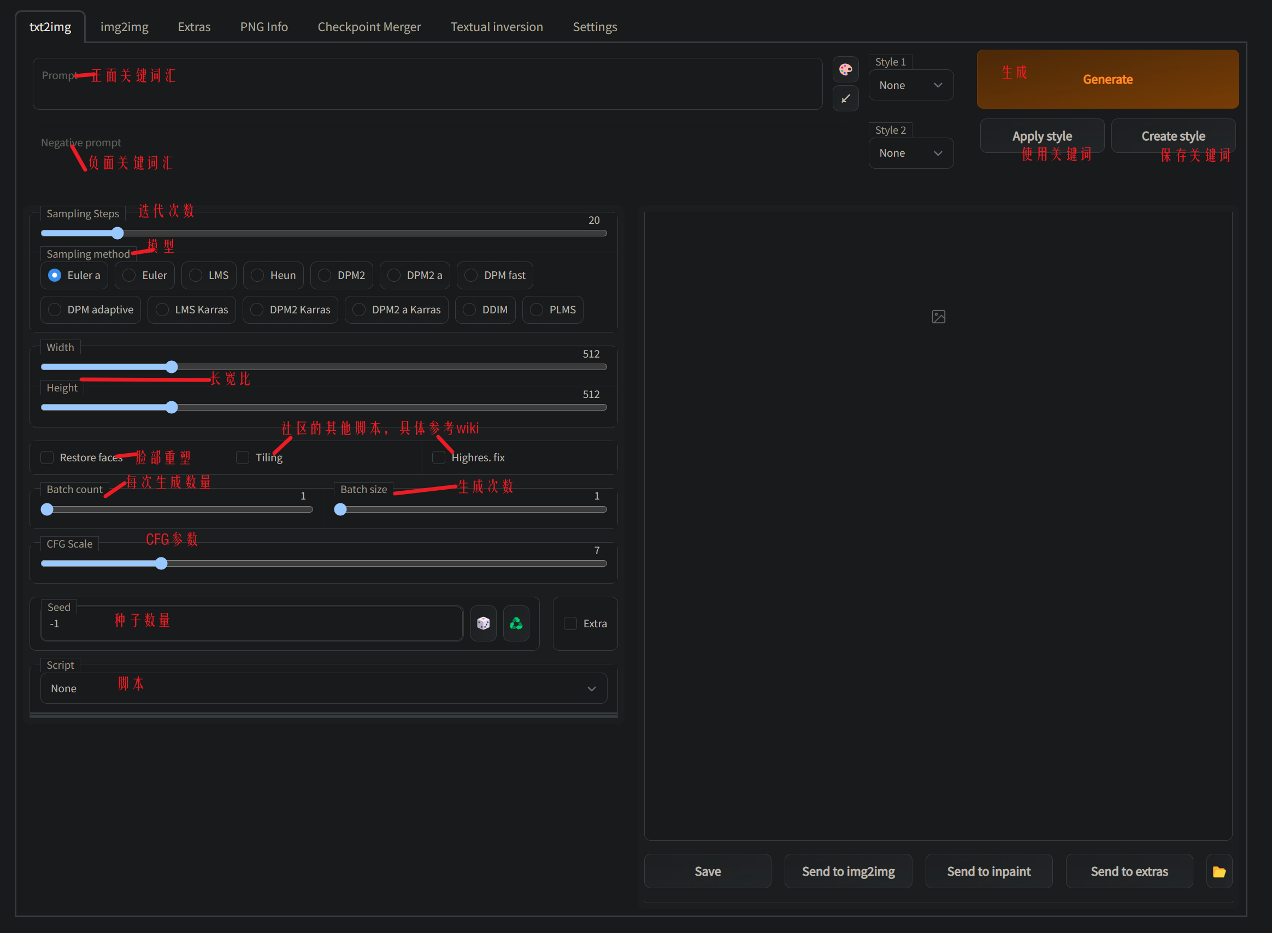
Task: Pick the DPM adaptive sampler
Action: [x=91, y=310]
